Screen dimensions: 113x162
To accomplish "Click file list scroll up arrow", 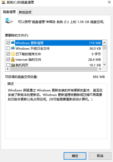I will [x=105, y=43].
